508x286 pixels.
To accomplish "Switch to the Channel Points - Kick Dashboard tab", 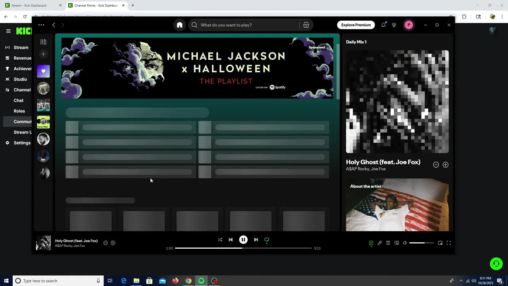I will pos(96,6).
